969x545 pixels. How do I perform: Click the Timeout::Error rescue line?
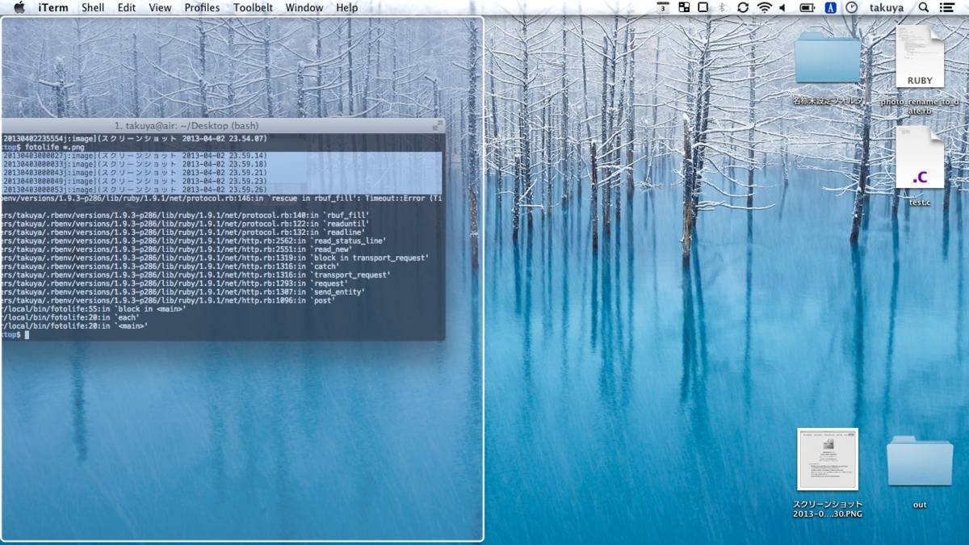(222, 198)
